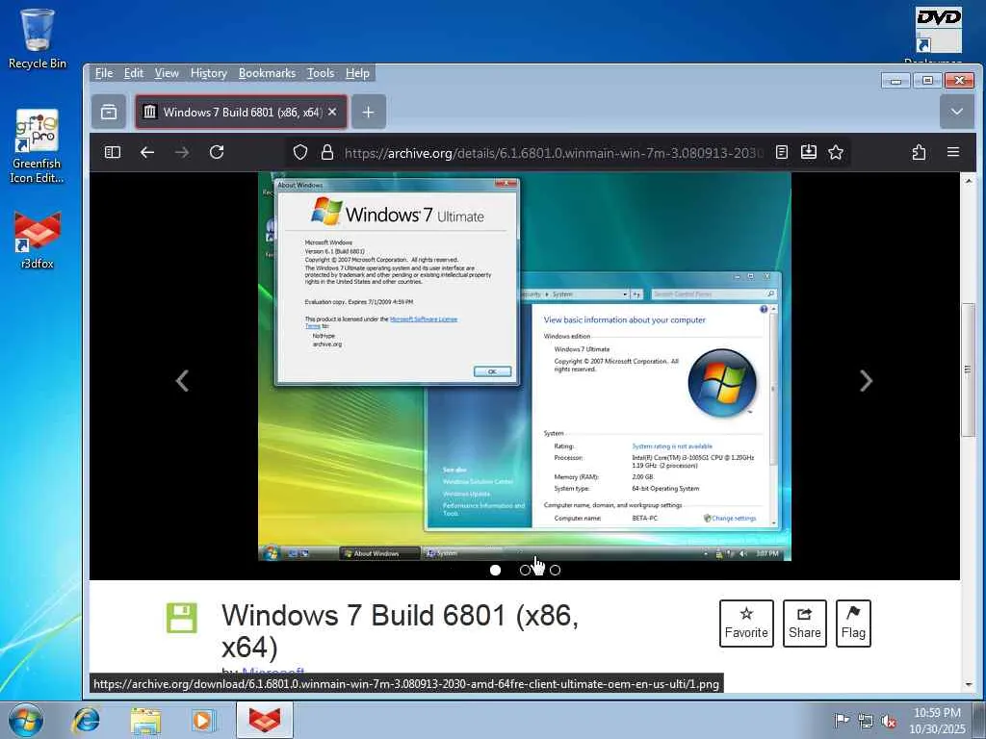Image resolution: width=986 pixels, height=739 pixels.
Task: Click the r3dfox taskbar button
Action: (x=265, y=720)
